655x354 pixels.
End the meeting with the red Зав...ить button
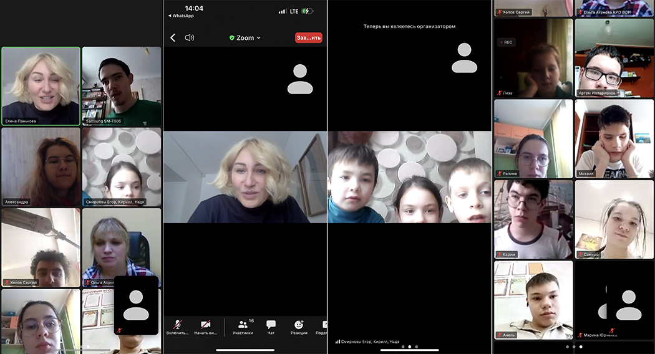tap(309, 37)
